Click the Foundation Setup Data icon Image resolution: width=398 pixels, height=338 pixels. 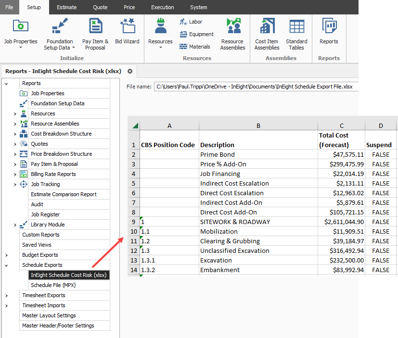59,26
